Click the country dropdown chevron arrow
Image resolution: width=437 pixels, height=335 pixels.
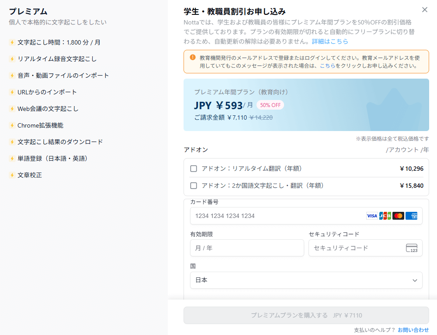(415, 280)
